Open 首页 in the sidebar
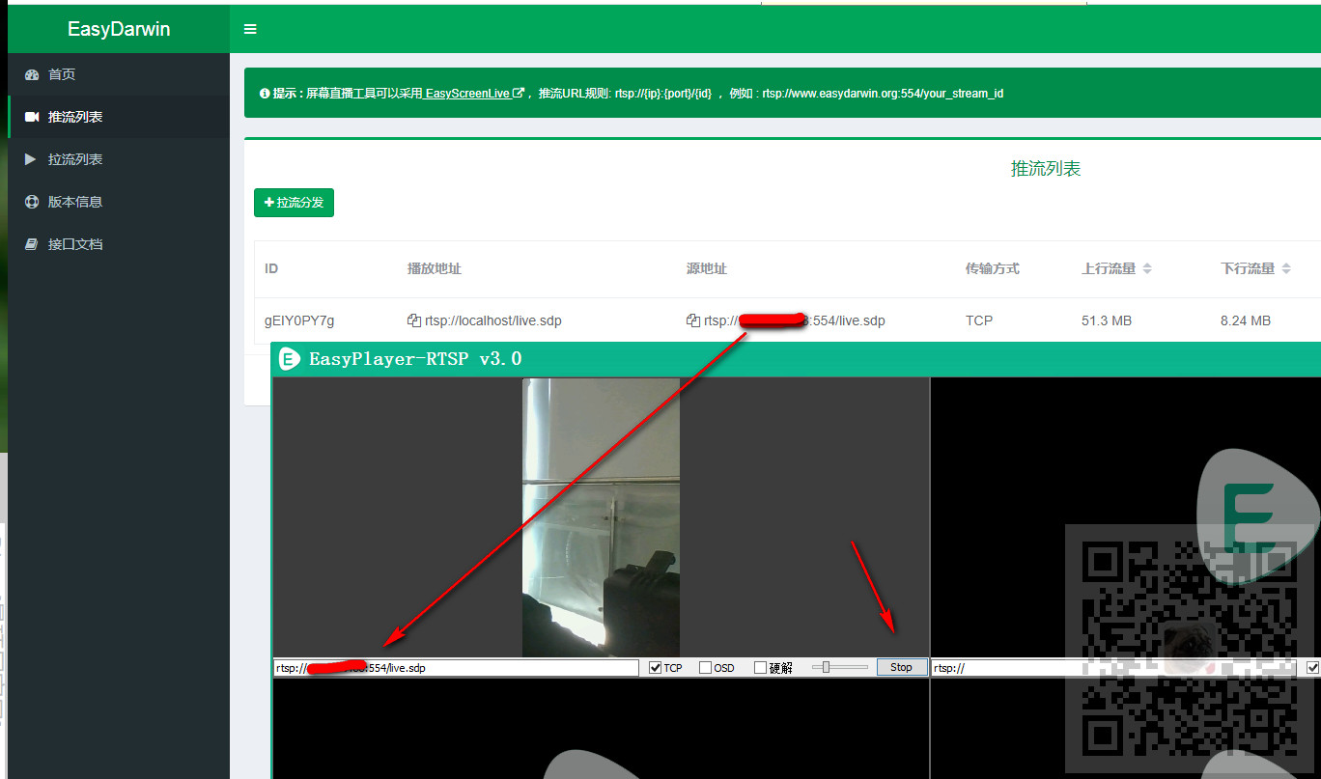Viewport: 1321px width, 779px height. (119, 74)
